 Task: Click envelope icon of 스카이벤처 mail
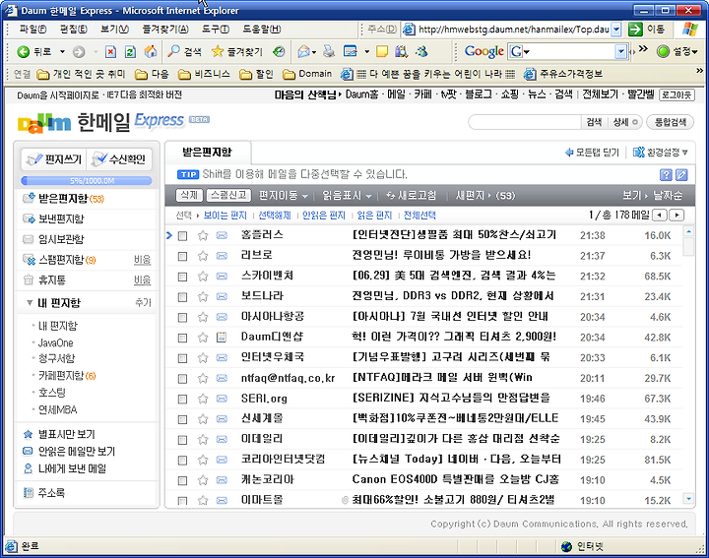(x=222, y=277)
